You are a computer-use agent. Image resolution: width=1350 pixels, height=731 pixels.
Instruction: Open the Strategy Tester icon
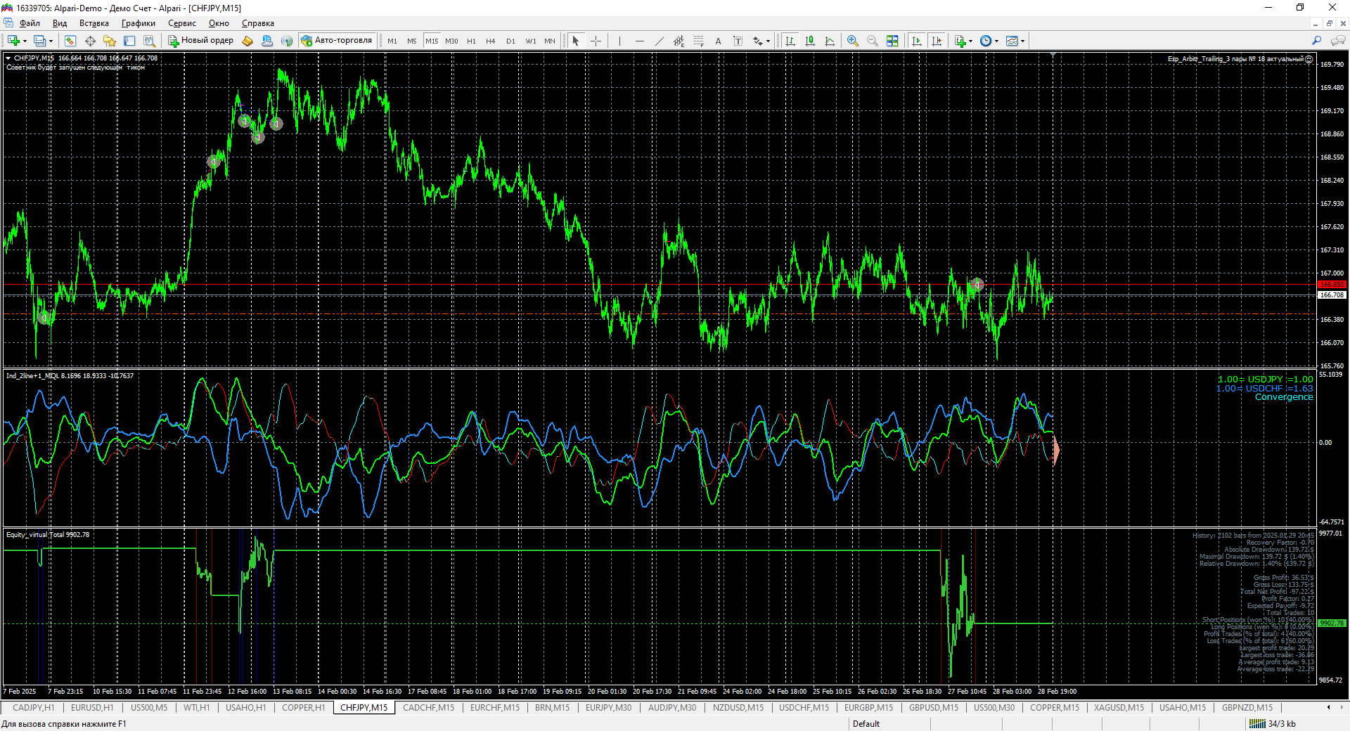coord(149,41)
